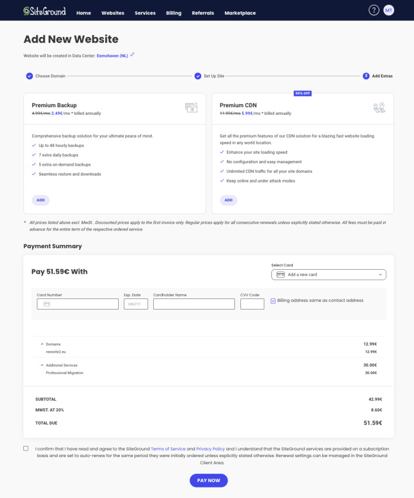
Task: Add the Premium CDN extra
Action: [229, 200]
